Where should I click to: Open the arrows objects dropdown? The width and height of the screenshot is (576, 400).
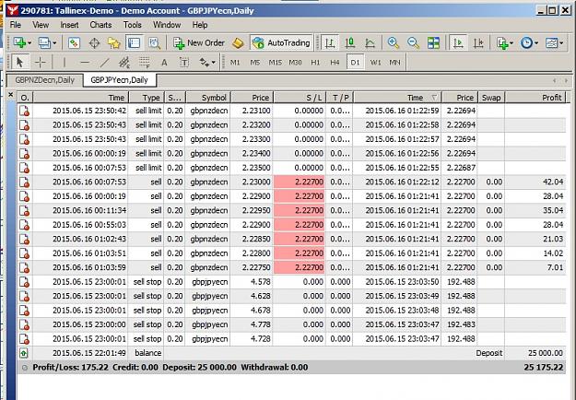click(x=206, y=63)
